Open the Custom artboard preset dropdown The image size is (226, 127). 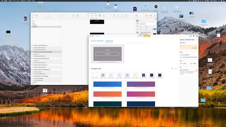tap(148, 24)
